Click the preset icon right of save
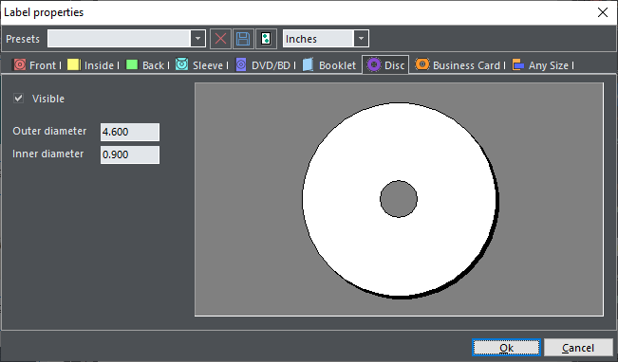Screen dimensions: 618x362 pyautogui.click(x=266, y=39)
